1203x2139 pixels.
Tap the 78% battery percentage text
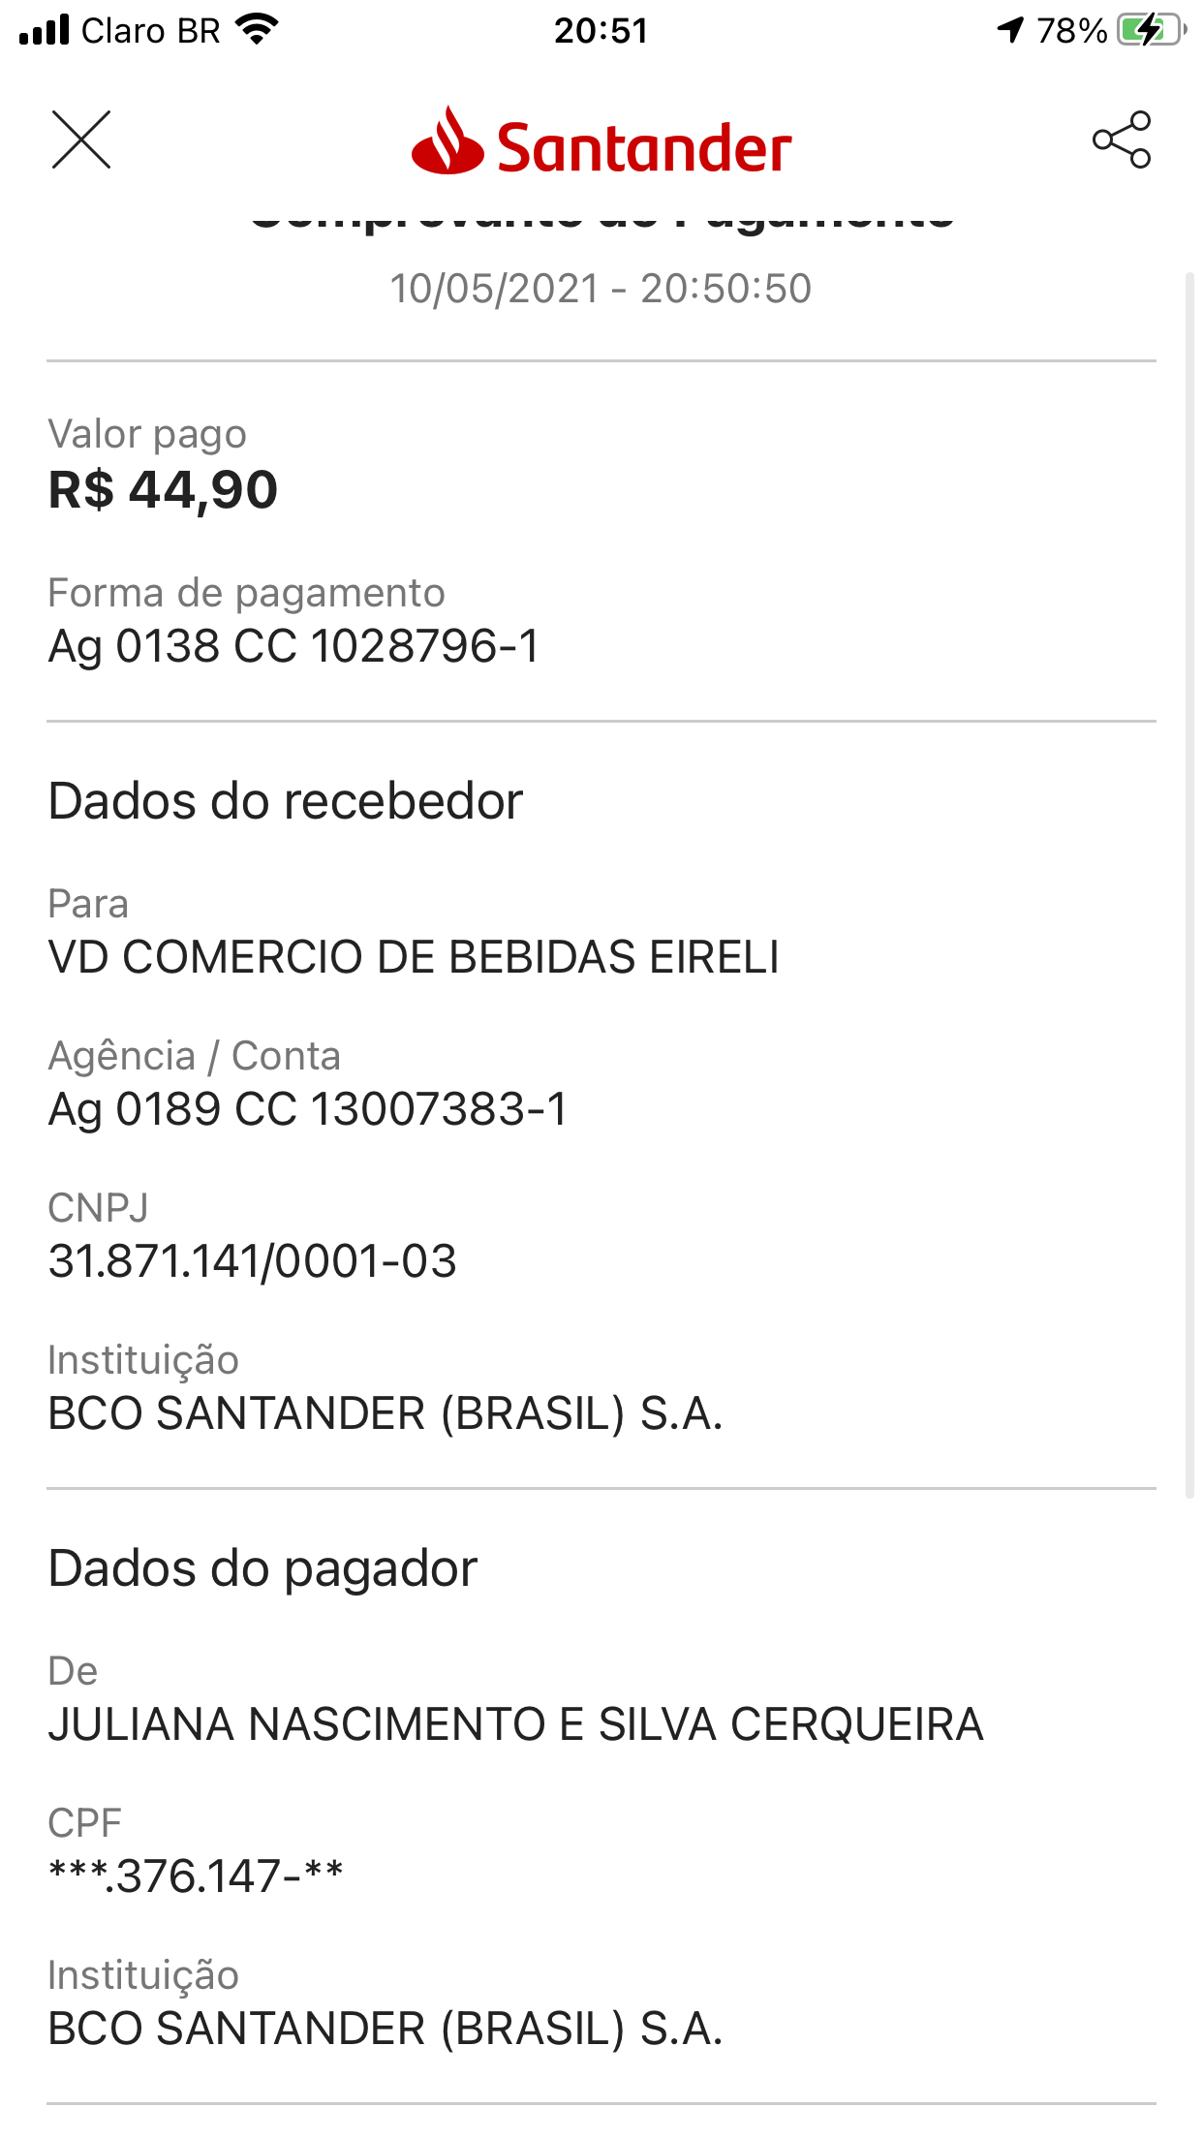coord(1071,30)
